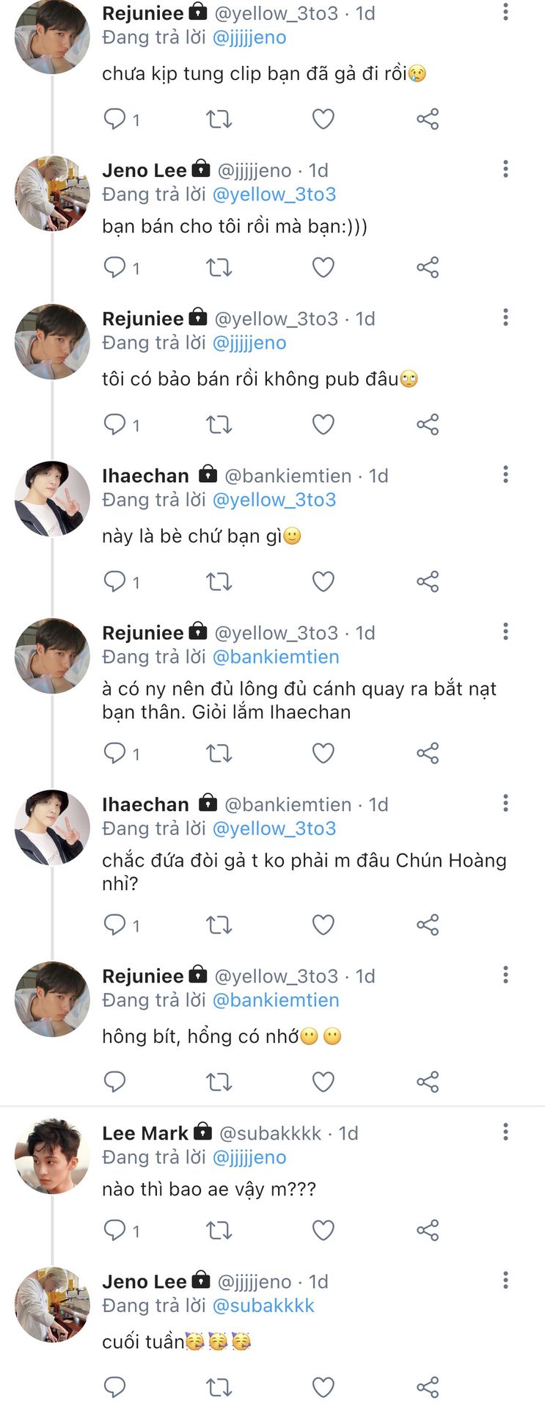Share Lee Mark's "nào thì bao ae" tweet
Image resolution: width=545 pixels, height=1409 pixels.
[x=428, y=1230]
